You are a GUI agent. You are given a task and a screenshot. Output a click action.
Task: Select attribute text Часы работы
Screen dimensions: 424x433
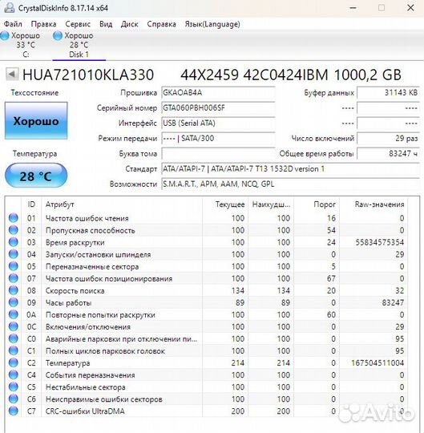click(x=68, y=302)
